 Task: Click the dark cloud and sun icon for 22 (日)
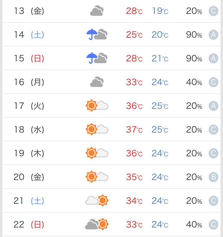pyautogui.click(x=97, y=224)
